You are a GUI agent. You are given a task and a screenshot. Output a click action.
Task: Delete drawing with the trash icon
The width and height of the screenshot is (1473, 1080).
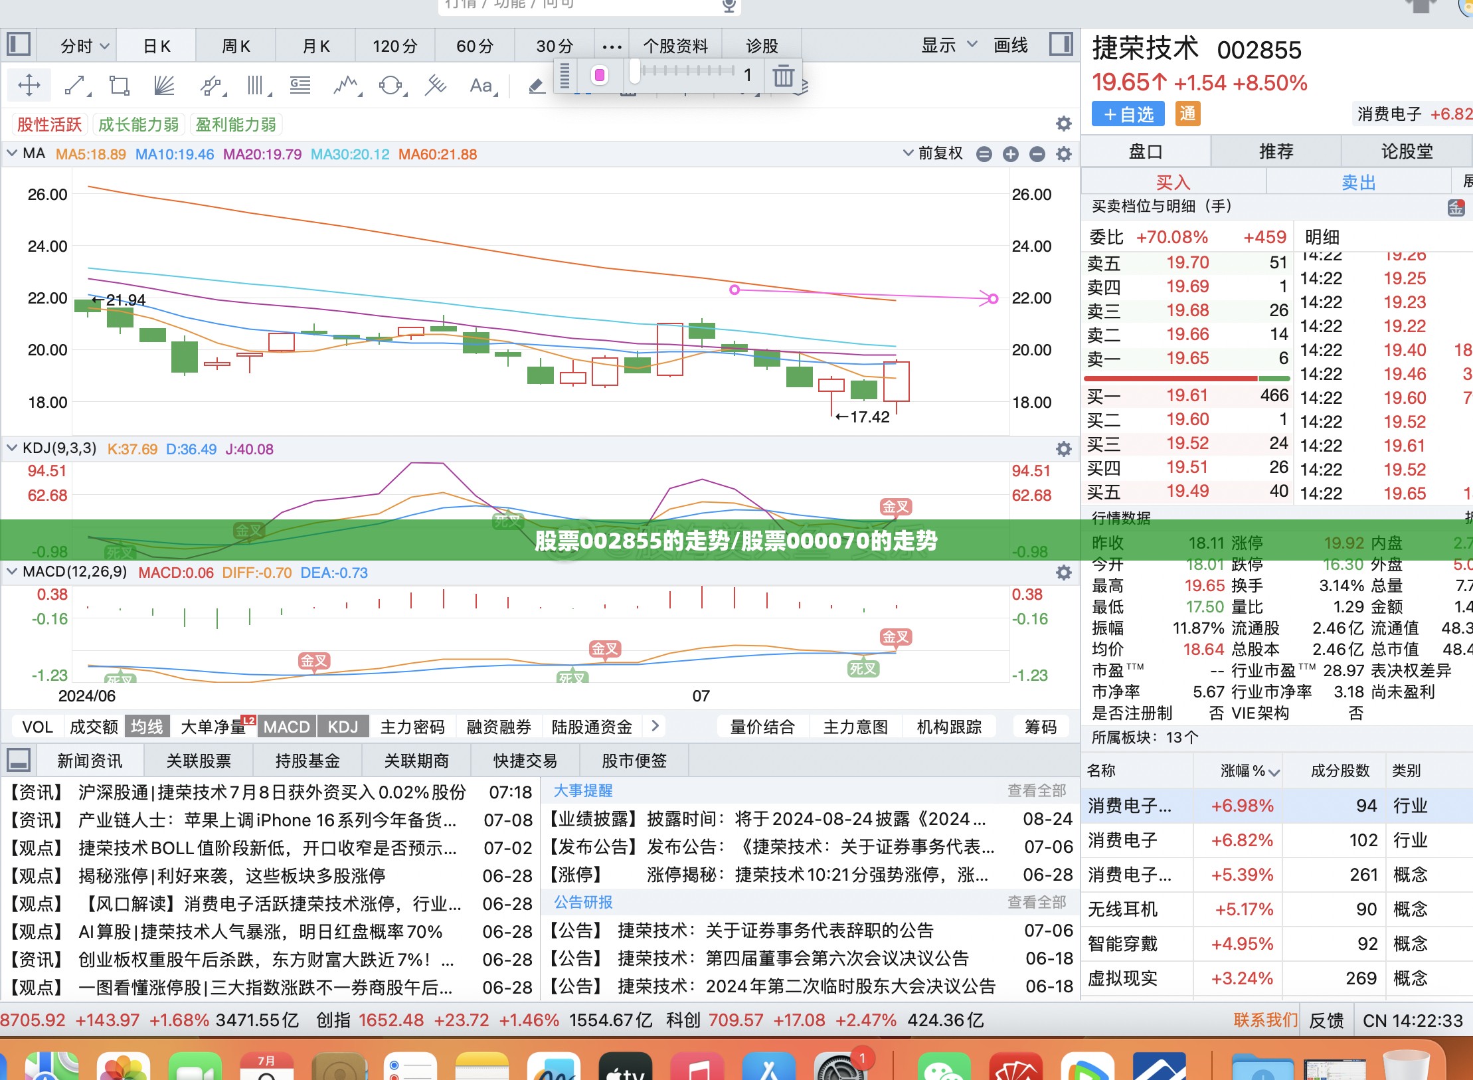(x=783, y=75)
